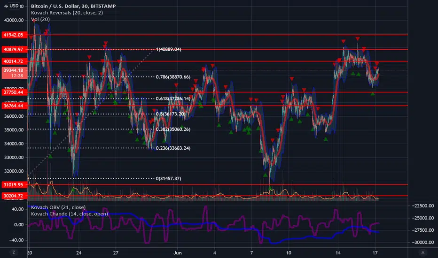Click the Z timezone button at bottom left
The width and height of the screenshot is (438, 258).
click(x=14, y=252)
